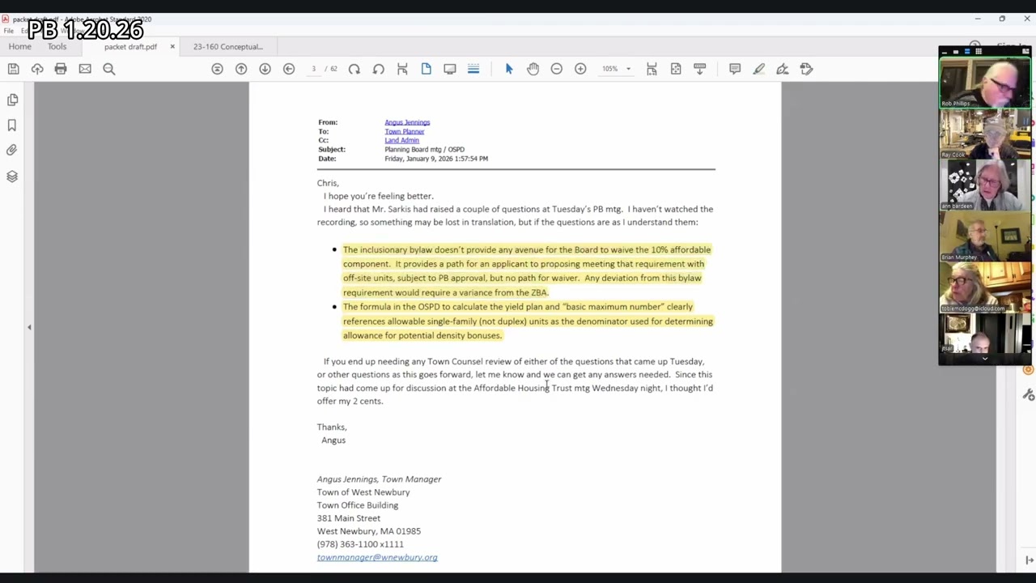Switch to packet draft.pdf tab
The height and width of the screenshot is (583, 1036).
(x=130, y=47)
